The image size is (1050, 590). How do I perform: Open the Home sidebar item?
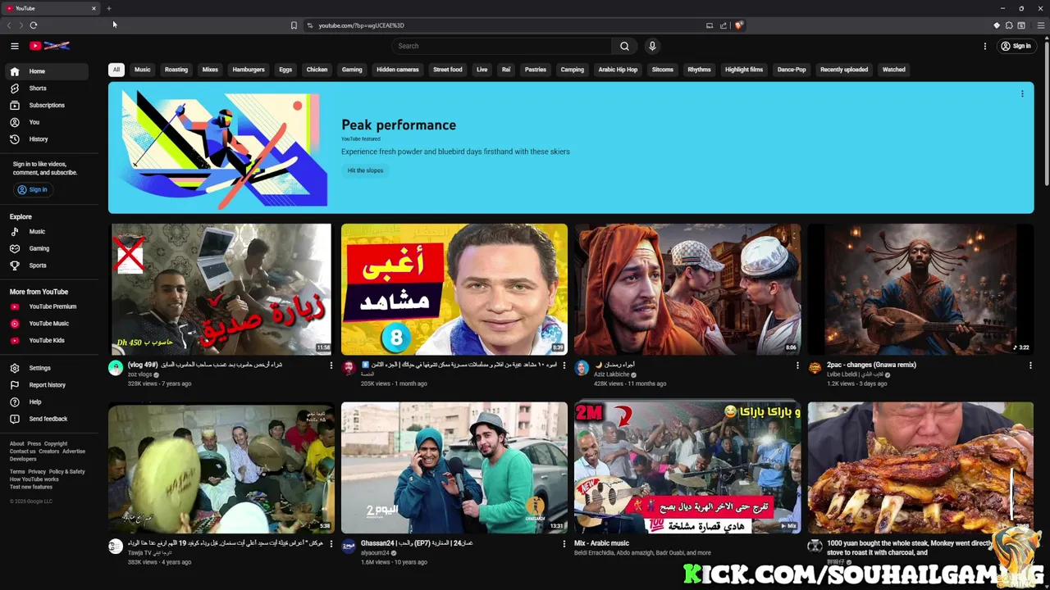(x=46, y=71)
